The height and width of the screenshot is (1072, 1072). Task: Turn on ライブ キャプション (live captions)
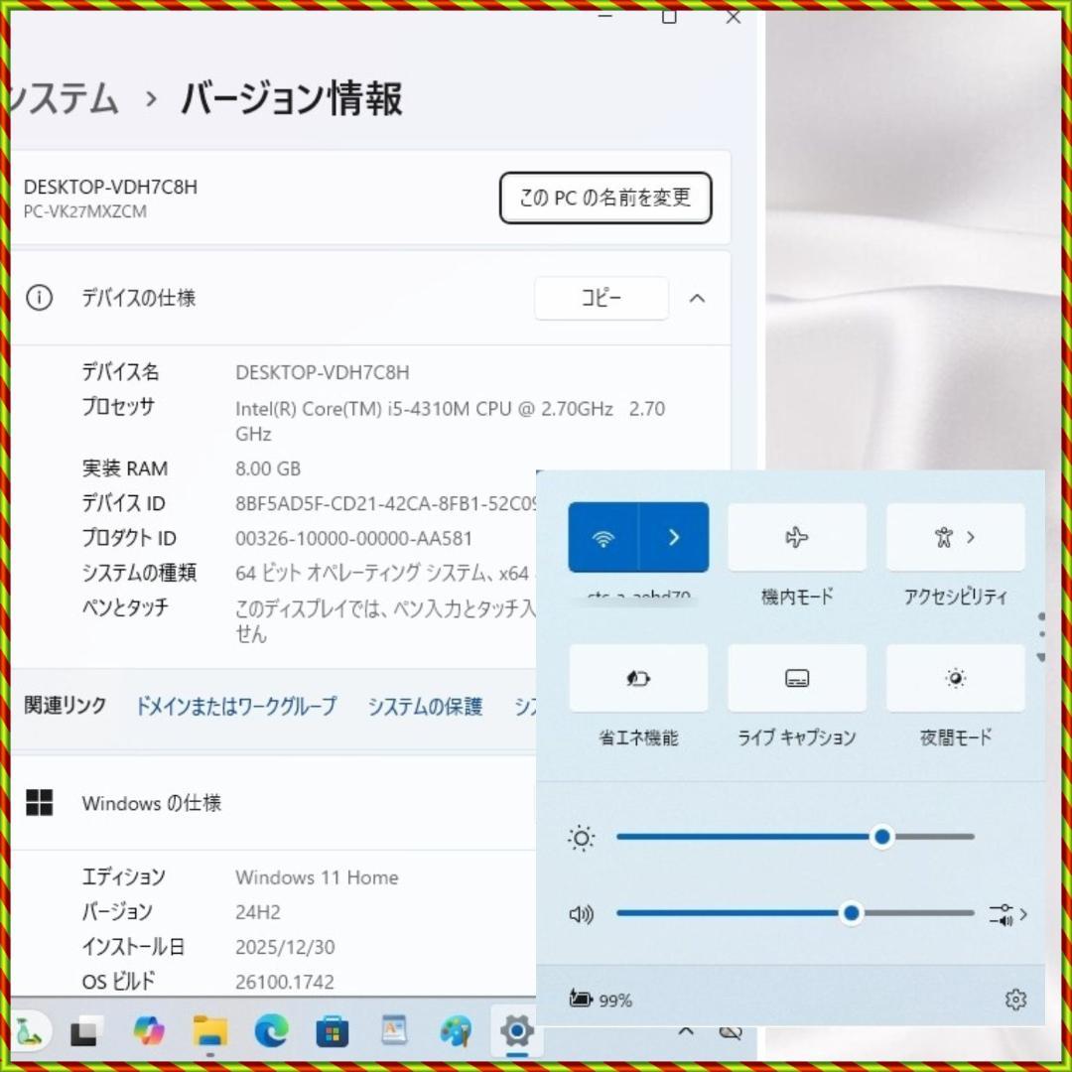click(796, 678)
